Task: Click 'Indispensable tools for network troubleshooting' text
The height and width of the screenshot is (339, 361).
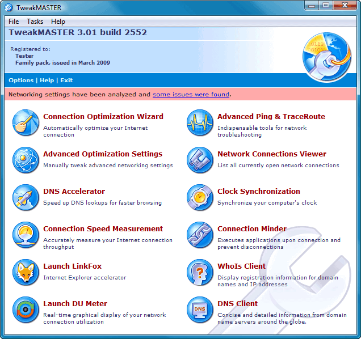Action: click(262, 132)
